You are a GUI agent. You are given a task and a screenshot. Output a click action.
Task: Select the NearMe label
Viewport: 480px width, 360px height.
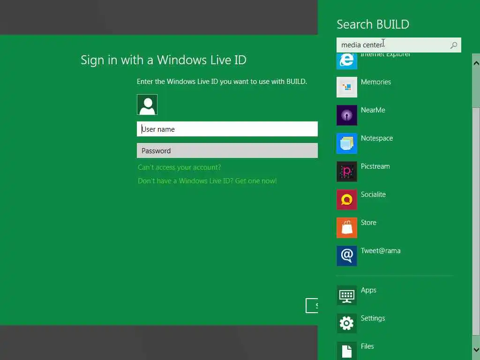373,110
